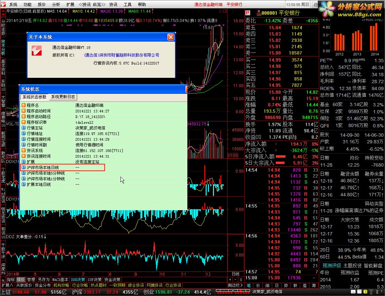Click the diamond icon at the chart's top right

(220, 11)
